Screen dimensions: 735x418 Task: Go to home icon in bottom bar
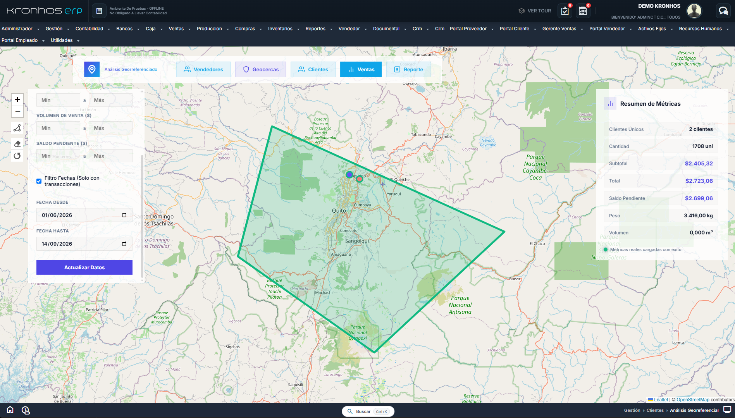[x=10, y=410]
